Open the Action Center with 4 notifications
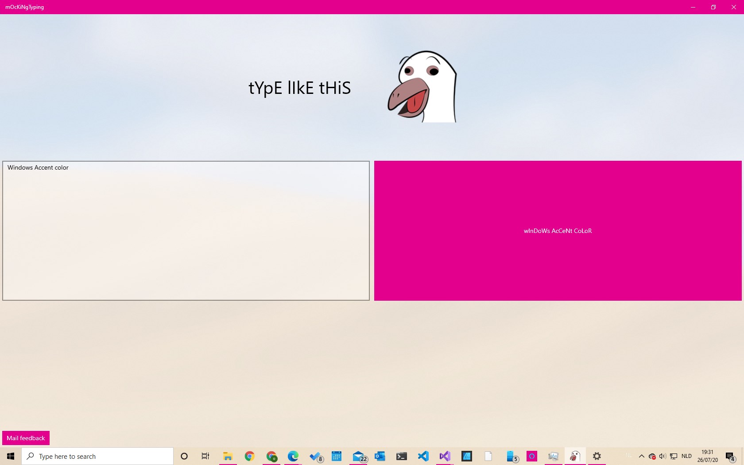Image resolution: width=744 pixels, height=465 pixels. click(x=731, y=456)
